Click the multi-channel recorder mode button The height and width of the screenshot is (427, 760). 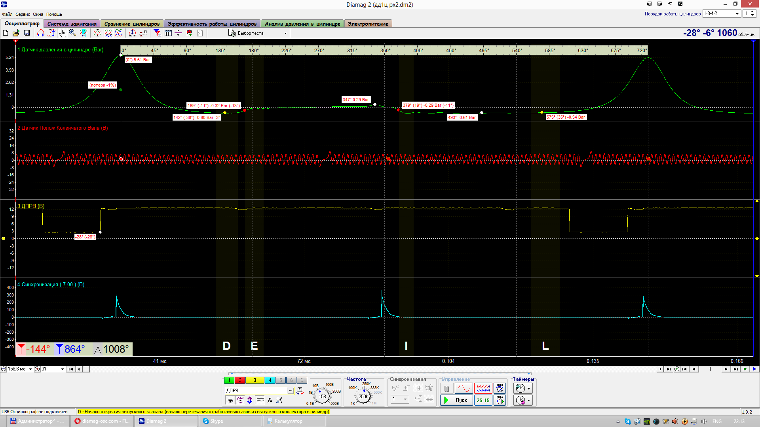click(483, 389)
